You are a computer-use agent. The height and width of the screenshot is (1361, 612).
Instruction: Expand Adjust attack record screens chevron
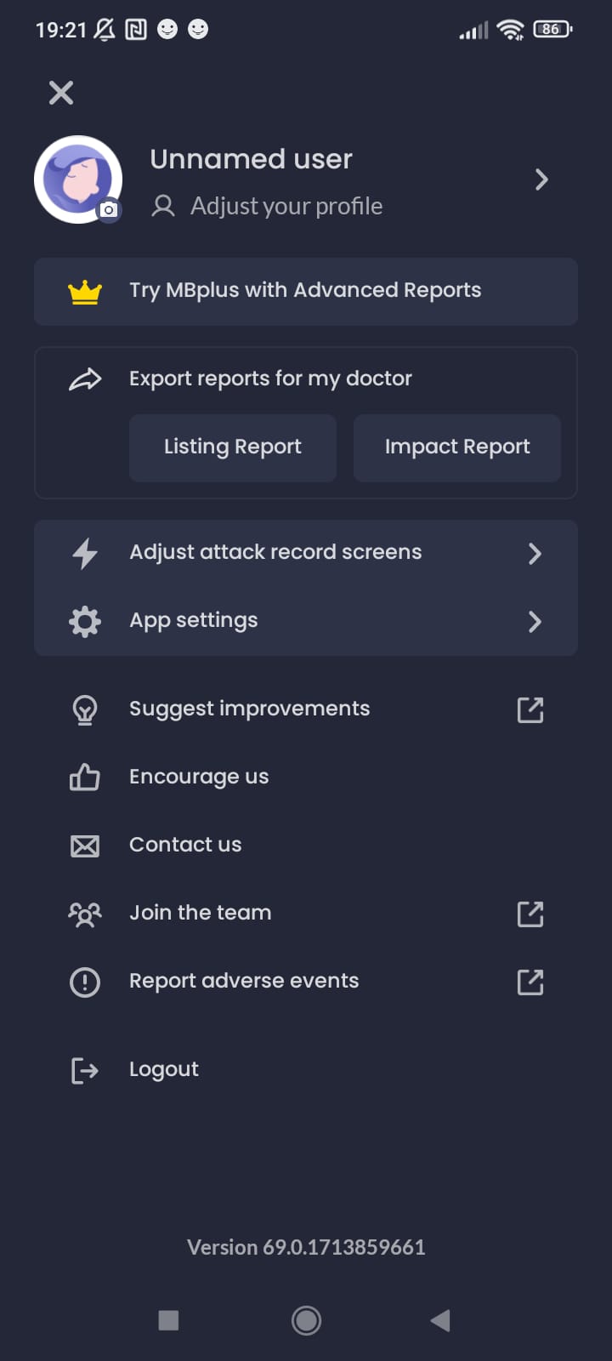tap(535, 554)
